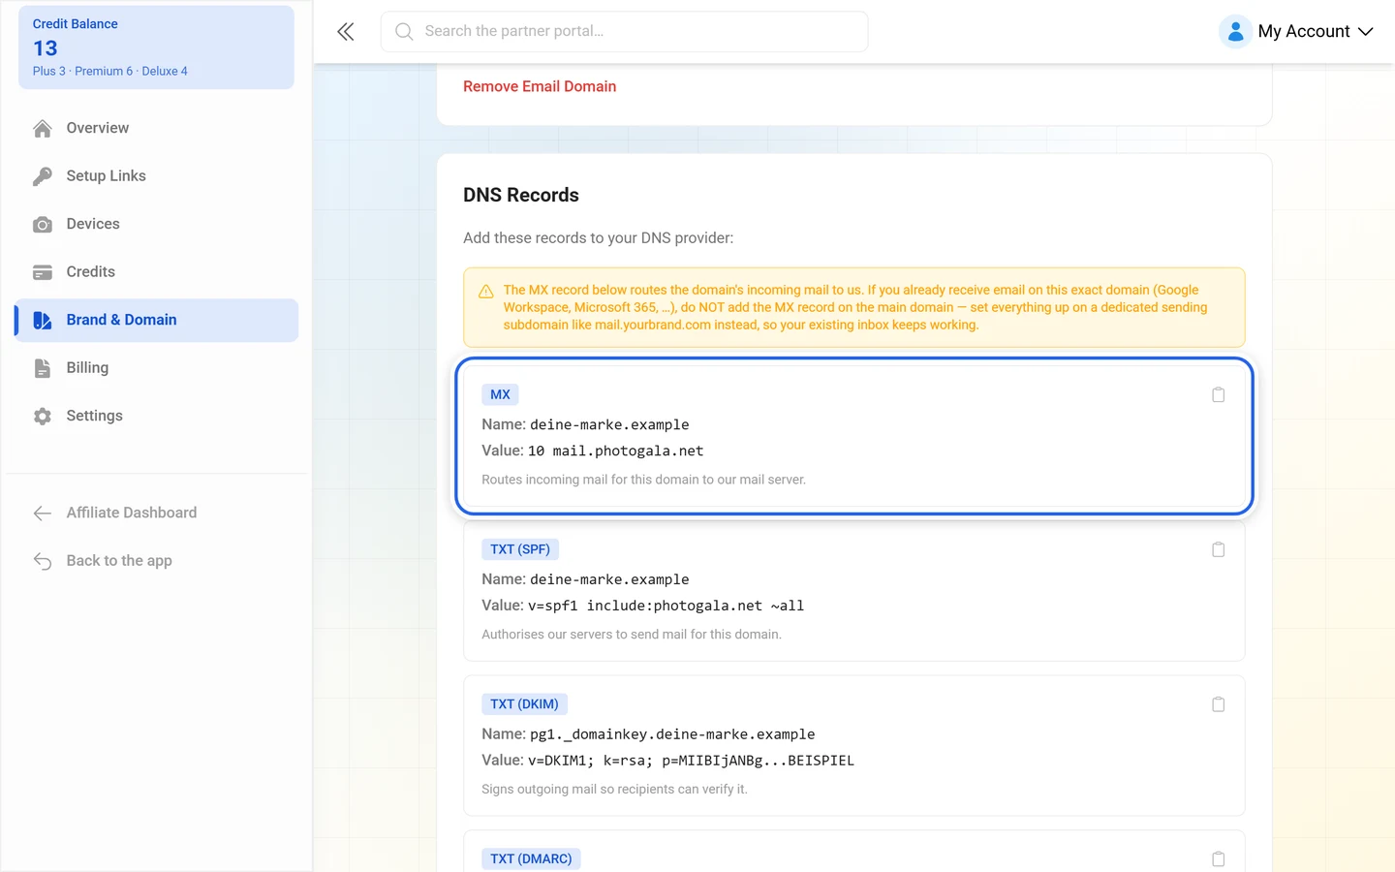Click the warning triangle icon in notice
Screen dimensions: 1395x872
coord(486,291)
